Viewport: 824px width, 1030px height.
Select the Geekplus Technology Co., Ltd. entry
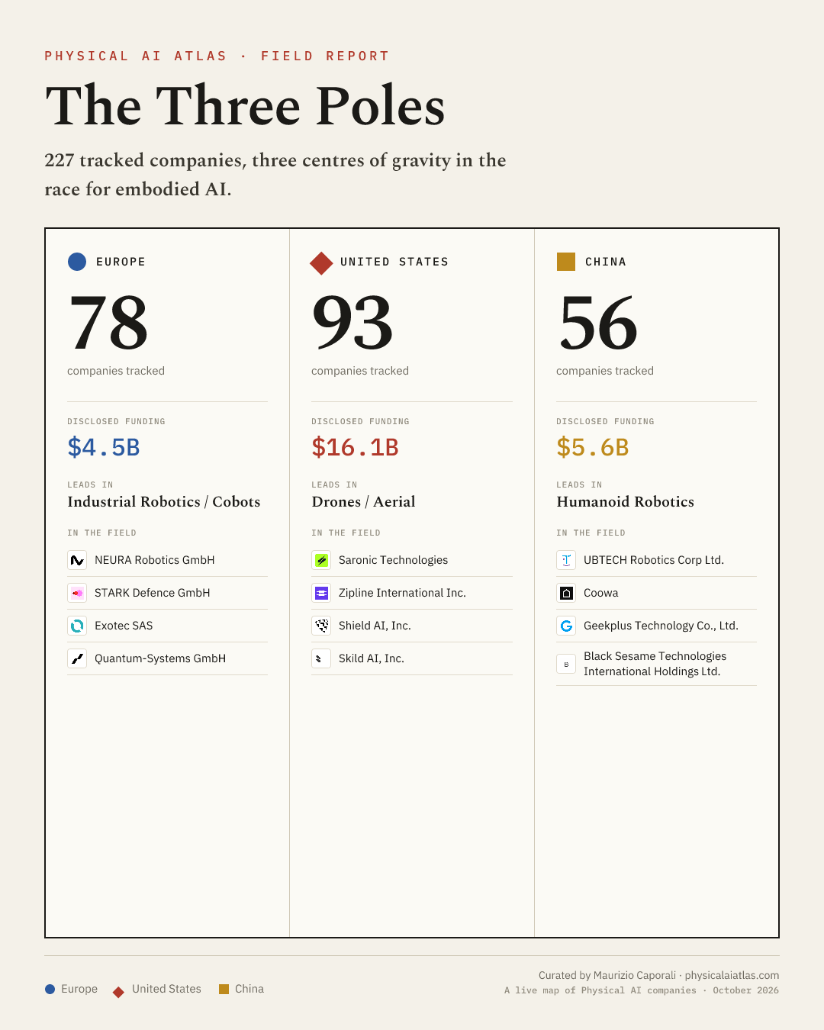[656, 626]
